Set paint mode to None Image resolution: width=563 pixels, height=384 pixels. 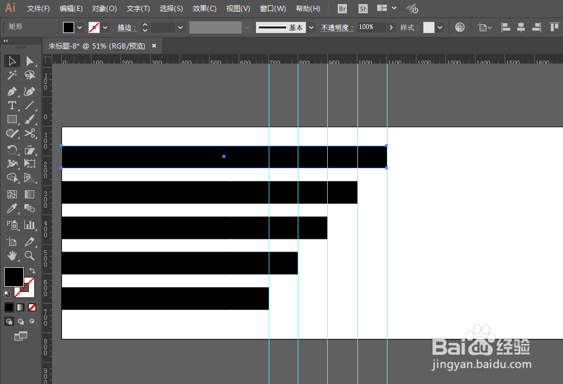[x=32, y=307]
